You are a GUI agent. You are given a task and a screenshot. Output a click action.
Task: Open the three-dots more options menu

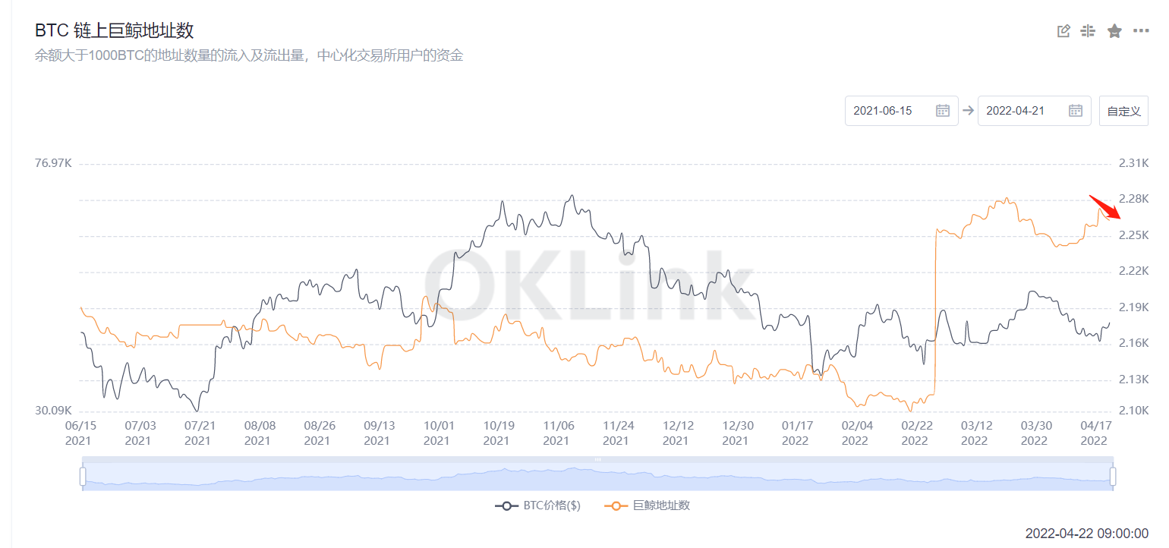click(x=1141, y=31)
